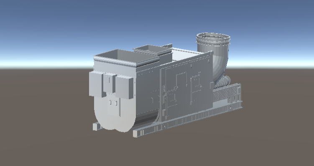Click the large open-top hopper at the front
This screenshot has width=314, height=166.
click(x=126, y=58)
